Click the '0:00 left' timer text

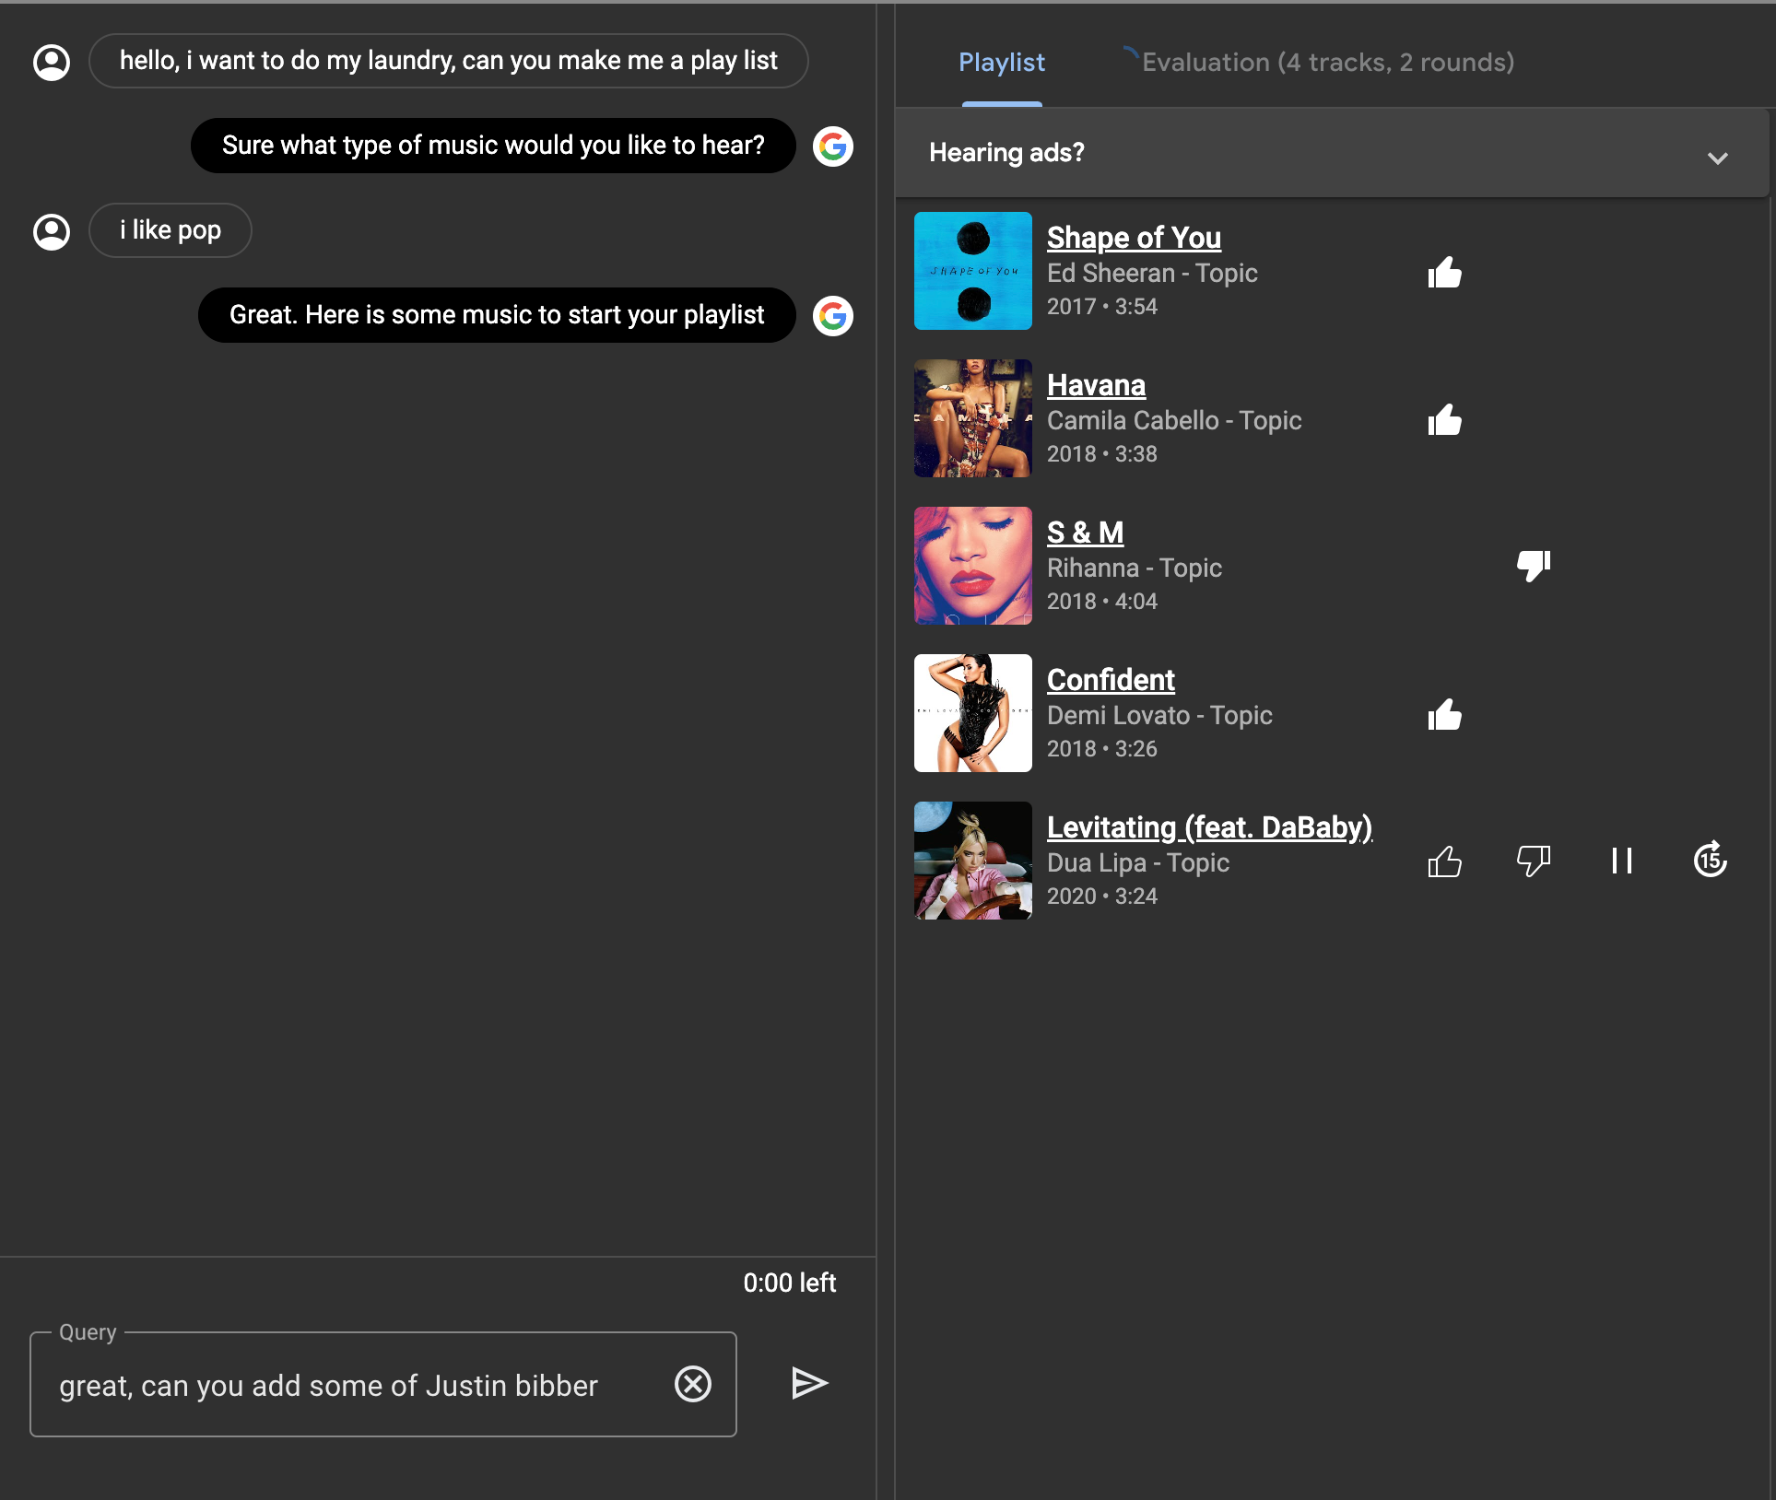point(790,1283)
